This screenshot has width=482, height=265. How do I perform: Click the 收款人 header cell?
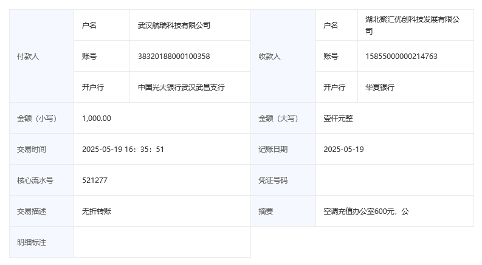click(x=269, y=57)
